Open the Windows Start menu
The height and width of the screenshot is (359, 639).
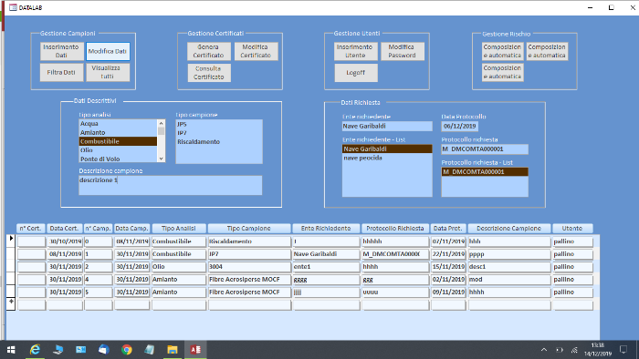11,350
